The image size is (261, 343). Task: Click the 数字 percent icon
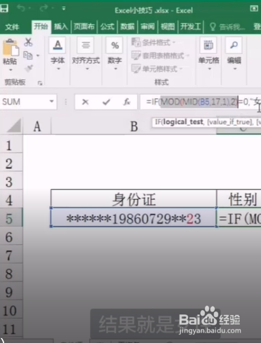point(114,45)
